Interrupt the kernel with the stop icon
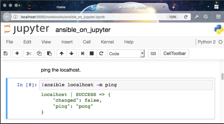Screen dimensions: 224x124 [x=92, y=53]
